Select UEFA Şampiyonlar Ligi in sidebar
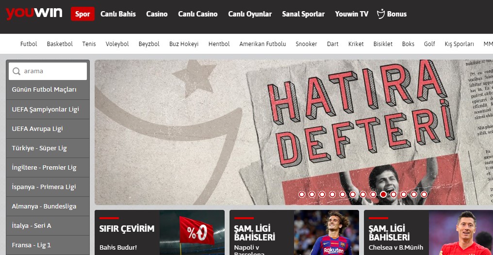 click(48, 109)
